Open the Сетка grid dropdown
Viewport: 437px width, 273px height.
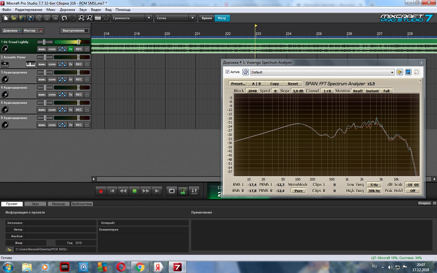(176, 18)
